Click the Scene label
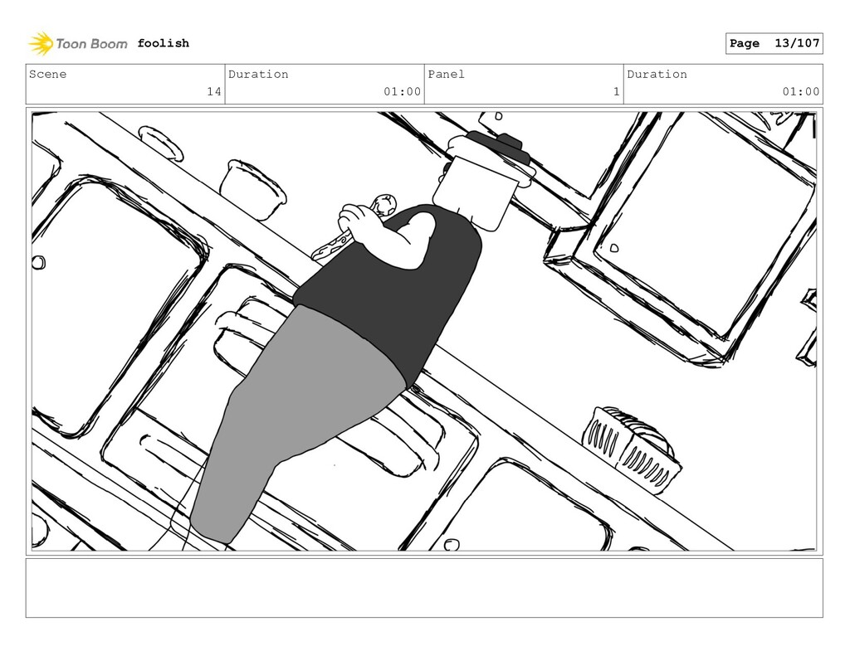 point(47,74)
